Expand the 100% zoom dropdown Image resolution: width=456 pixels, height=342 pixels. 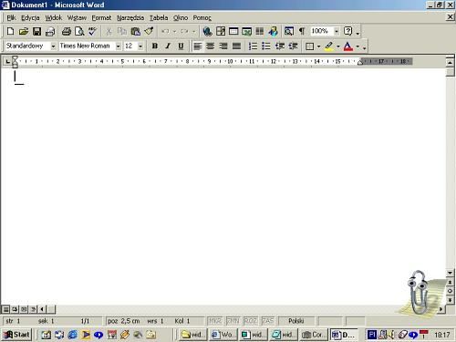point(337,31)
